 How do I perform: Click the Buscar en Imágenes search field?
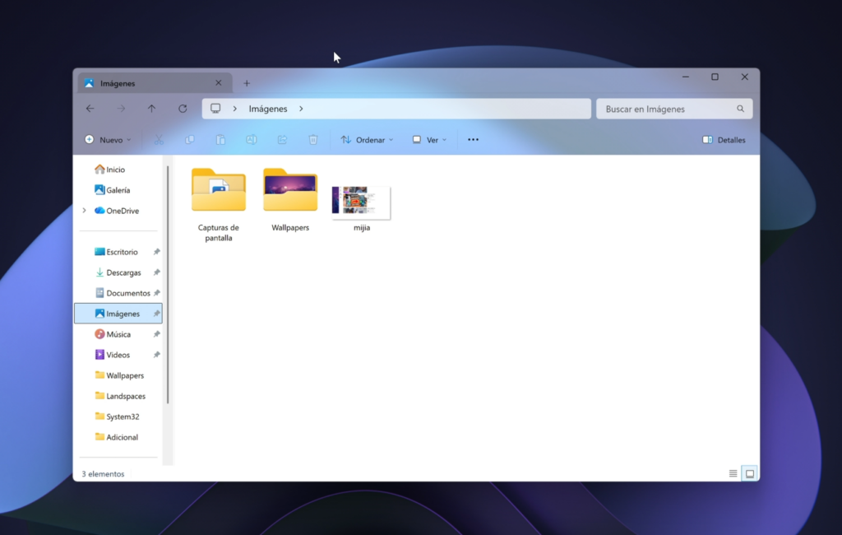pyautogui.click(x=674, y=109)
